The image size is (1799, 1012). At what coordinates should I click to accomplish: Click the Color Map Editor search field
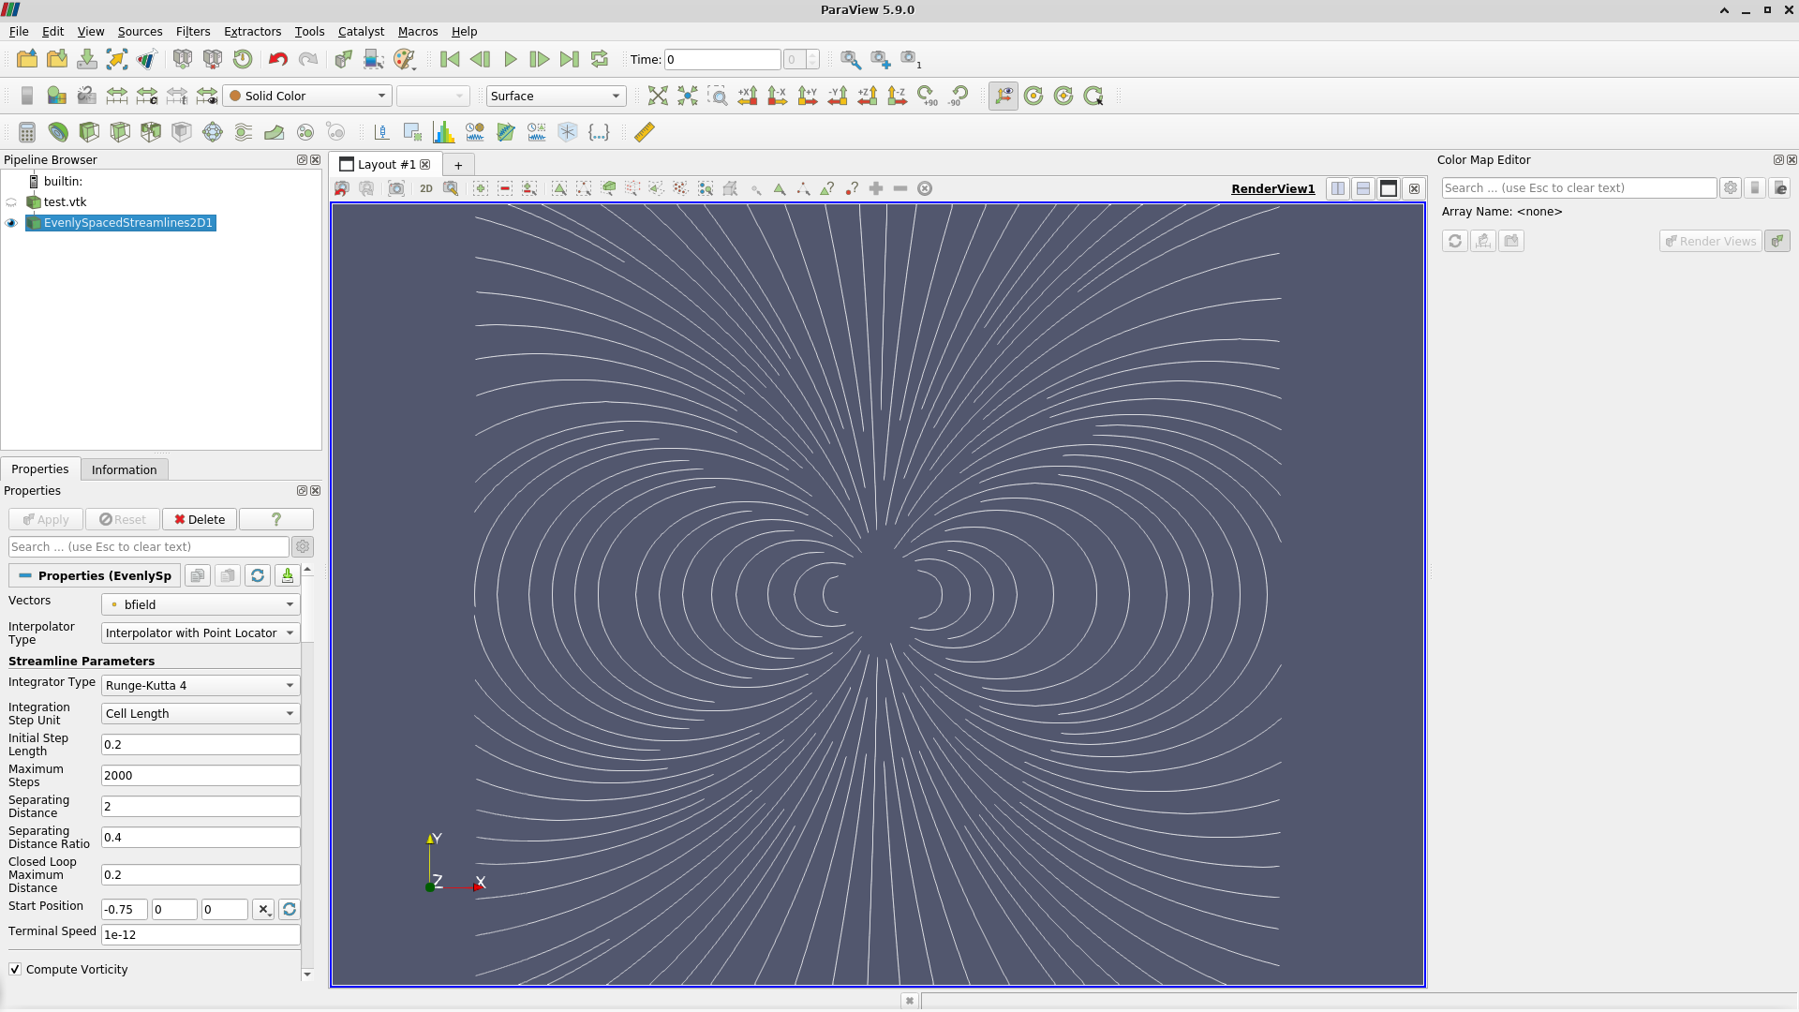point(1579,187)
